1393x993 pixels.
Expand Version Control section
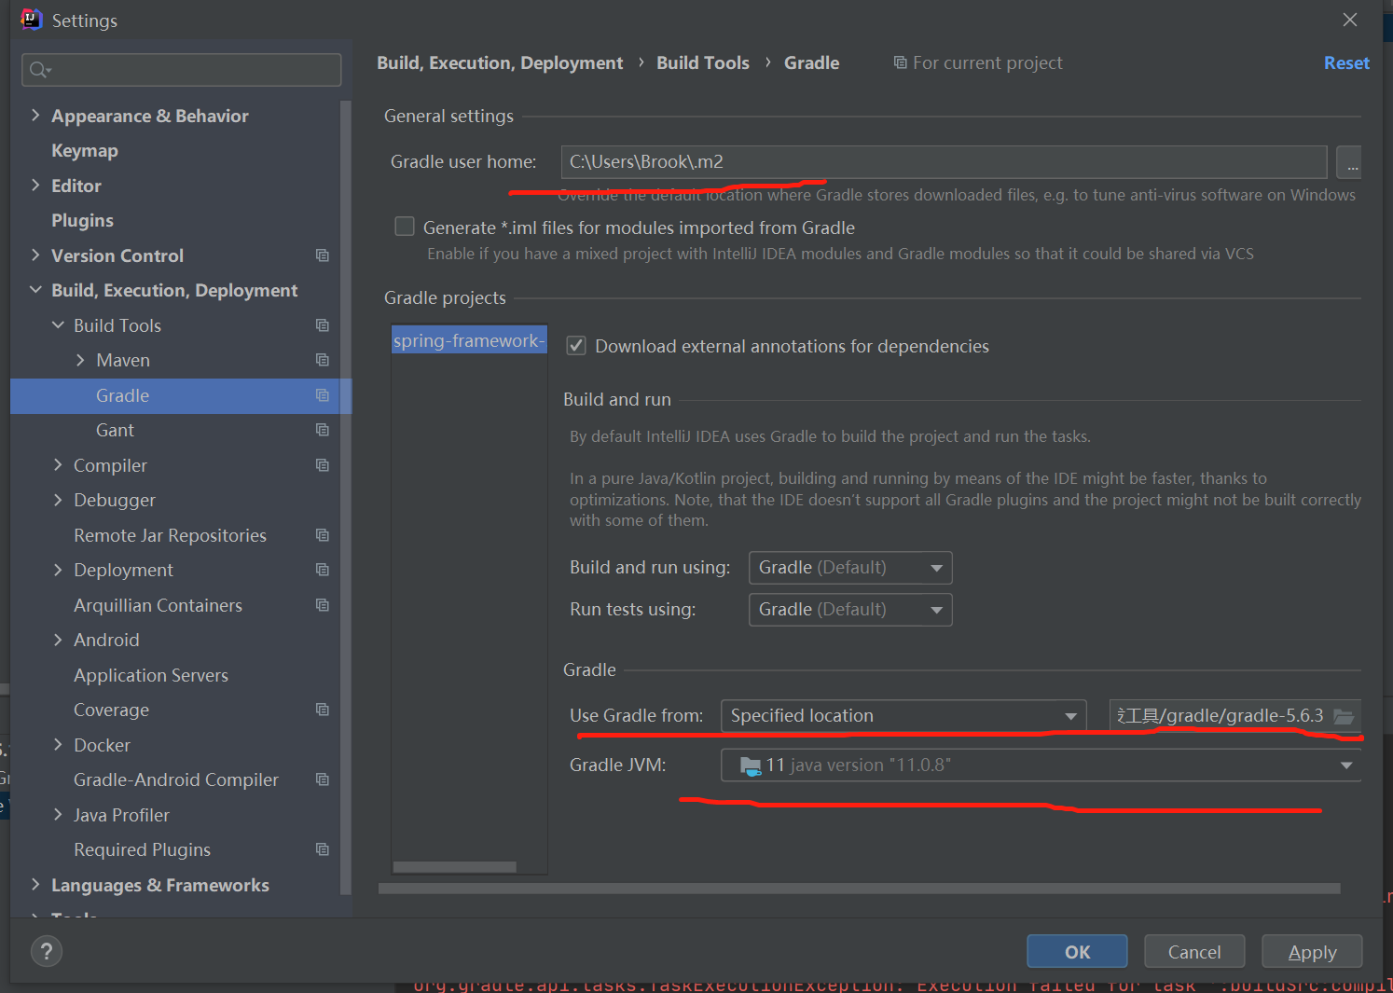(x=35, y=255)
